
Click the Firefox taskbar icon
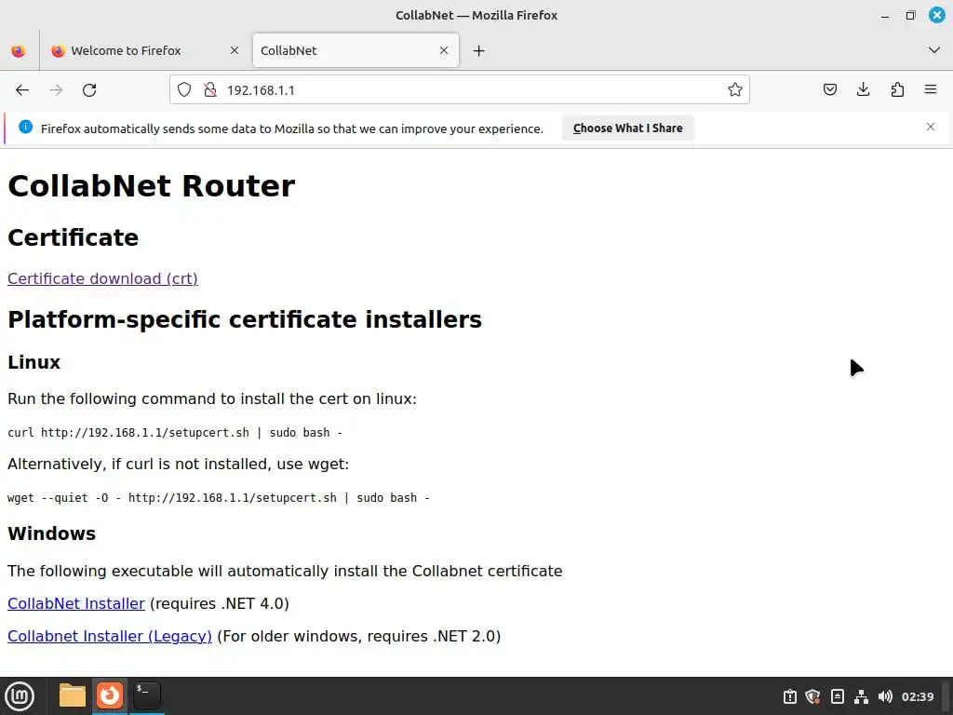[110, 695]
